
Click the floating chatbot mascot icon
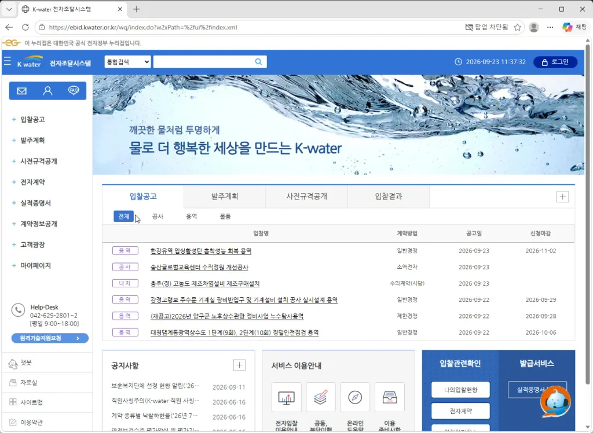[x=555, y=401]
